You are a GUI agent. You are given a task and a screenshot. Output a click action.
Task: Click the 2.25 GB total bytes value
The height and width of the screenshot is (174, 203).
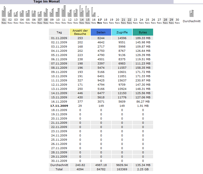pos(143,169)
